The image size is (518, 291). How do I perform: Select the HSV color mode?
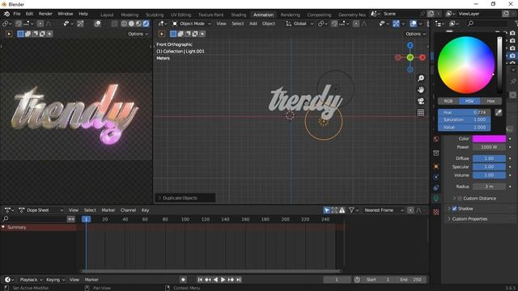tap(469, 101)
